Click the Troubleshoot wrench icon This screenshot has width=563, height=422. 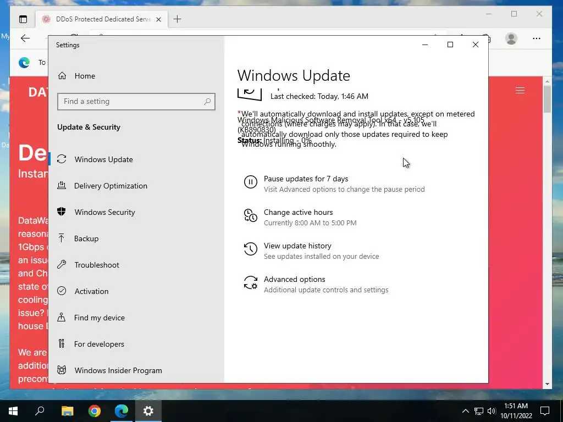(62, 264)
